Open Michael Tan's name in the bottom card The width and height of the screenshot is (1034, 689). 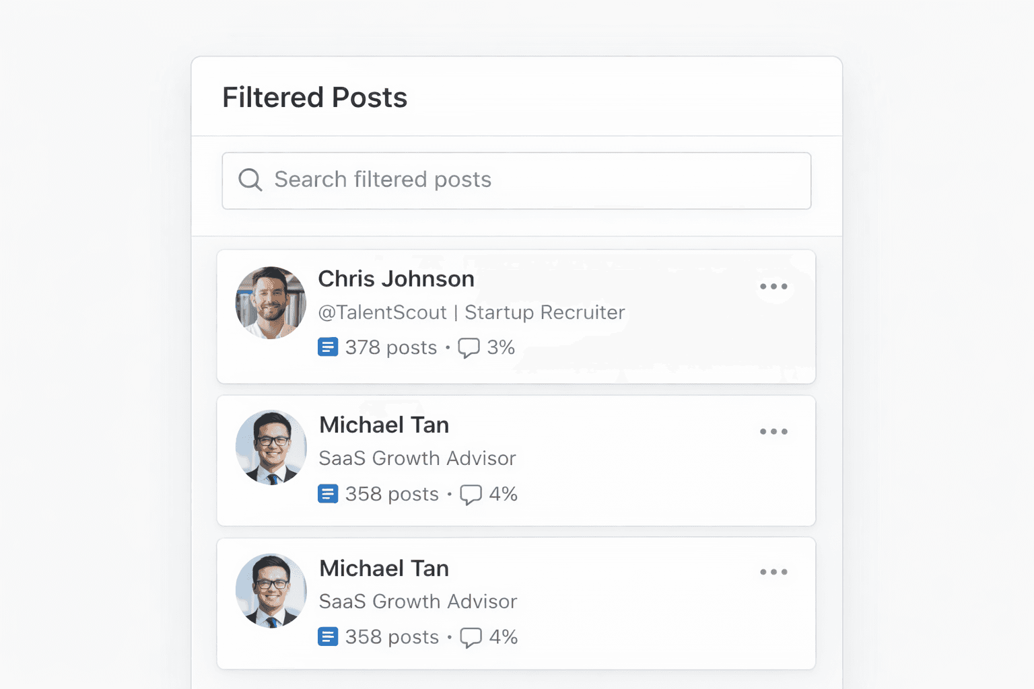[384, 568]
